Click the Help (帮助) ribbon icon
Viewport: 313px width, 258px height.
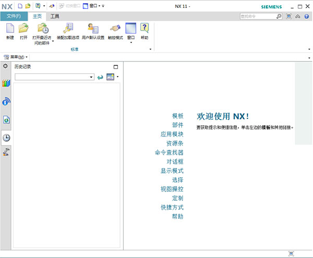point(145,28)
